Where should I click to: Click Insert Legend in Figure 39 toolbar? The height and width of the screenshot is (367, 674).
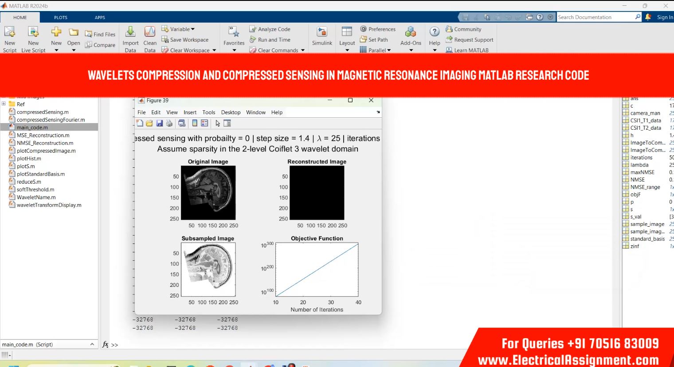[x=204, y=123]
